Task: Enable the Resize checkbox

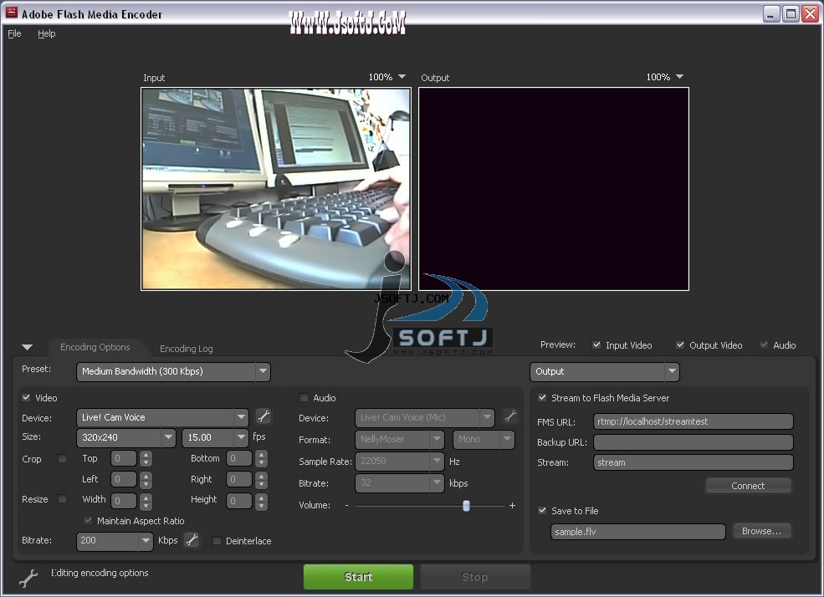Action: coord(61,499)
